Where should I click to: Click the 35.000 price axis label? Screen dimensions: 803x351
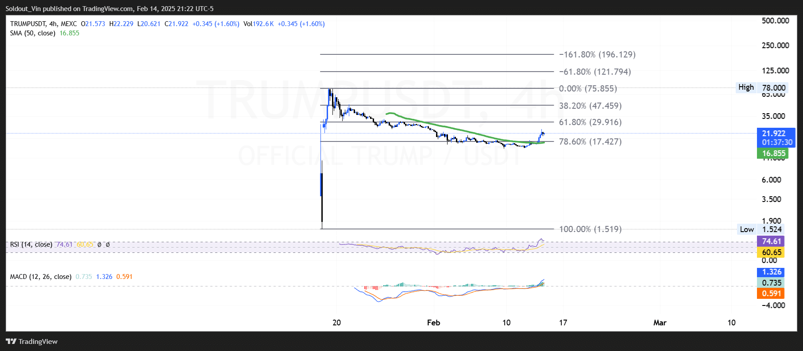coord(773,116)
